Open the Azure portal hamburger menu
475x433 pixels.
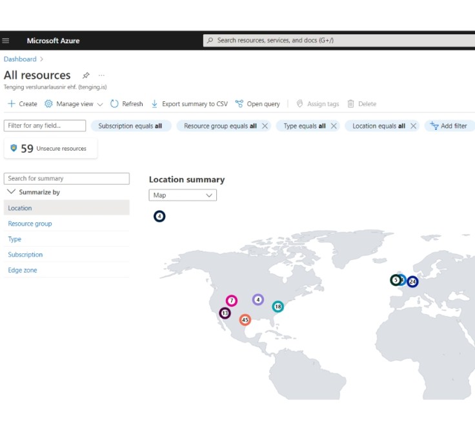point(6,41)
